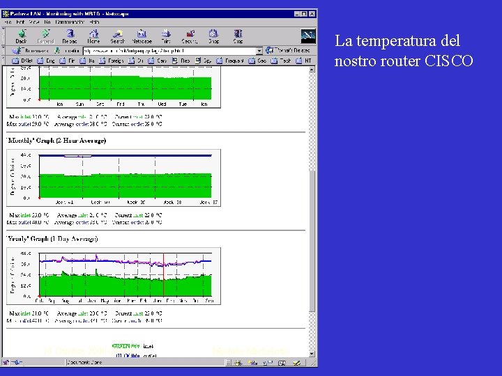The height and width of the screenshot is (376, 502).
Task: Open the Conv bookmark folder
Action: point(158,61)
